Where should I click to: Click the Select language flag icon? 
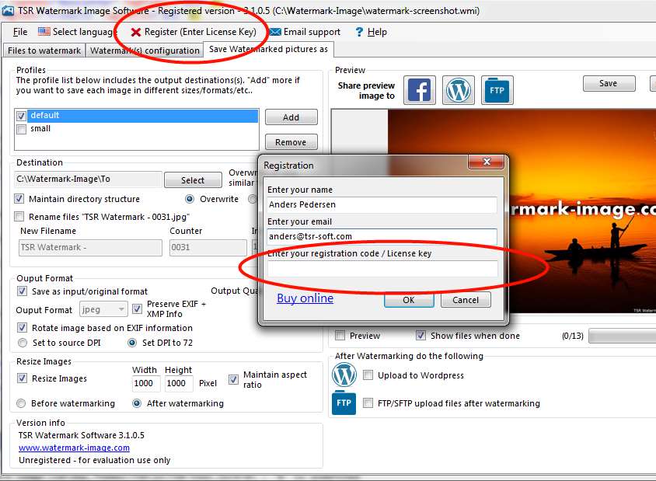(x=44, y=31)
